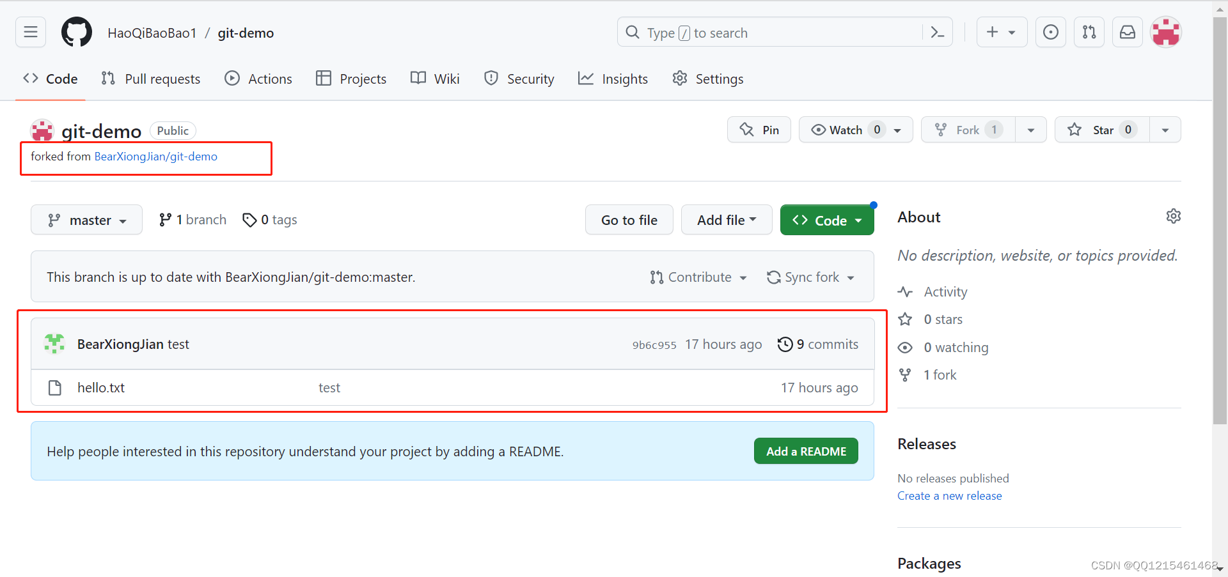Click the Add a README button
This screenshot has height=577, width=1228.
click(x=806, y=451)
